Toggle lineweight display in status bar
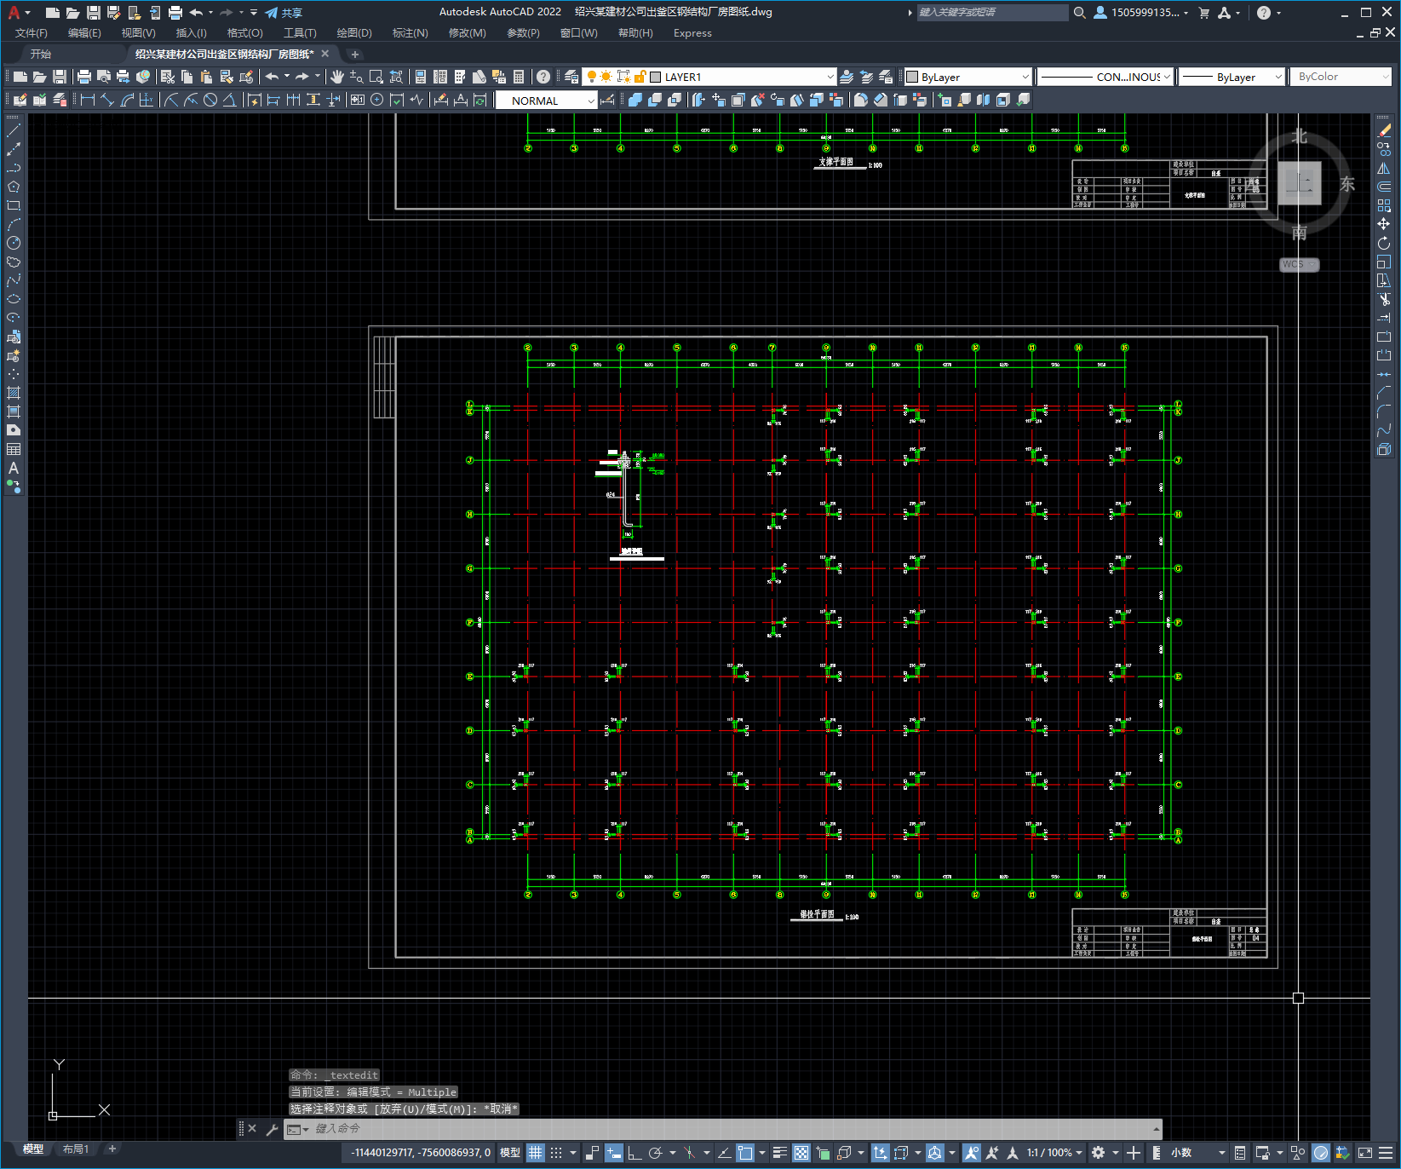The height and width of the screenshot is (1169, 1401). 779,1153
